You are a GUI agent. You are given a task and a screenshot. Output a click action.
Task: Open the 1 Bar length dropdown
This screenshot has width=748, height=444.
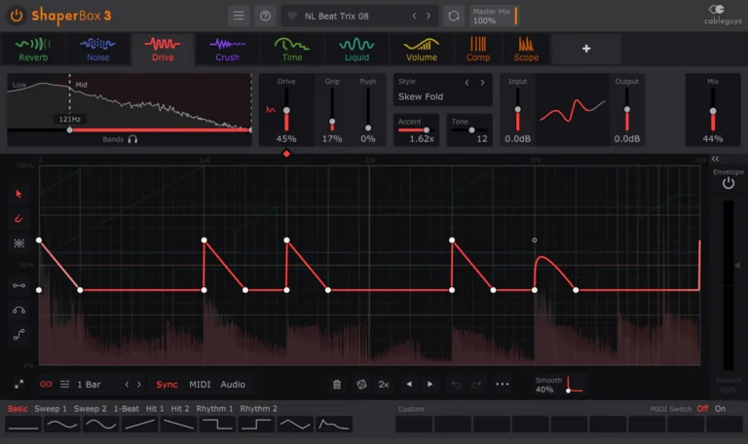(89, 385)
